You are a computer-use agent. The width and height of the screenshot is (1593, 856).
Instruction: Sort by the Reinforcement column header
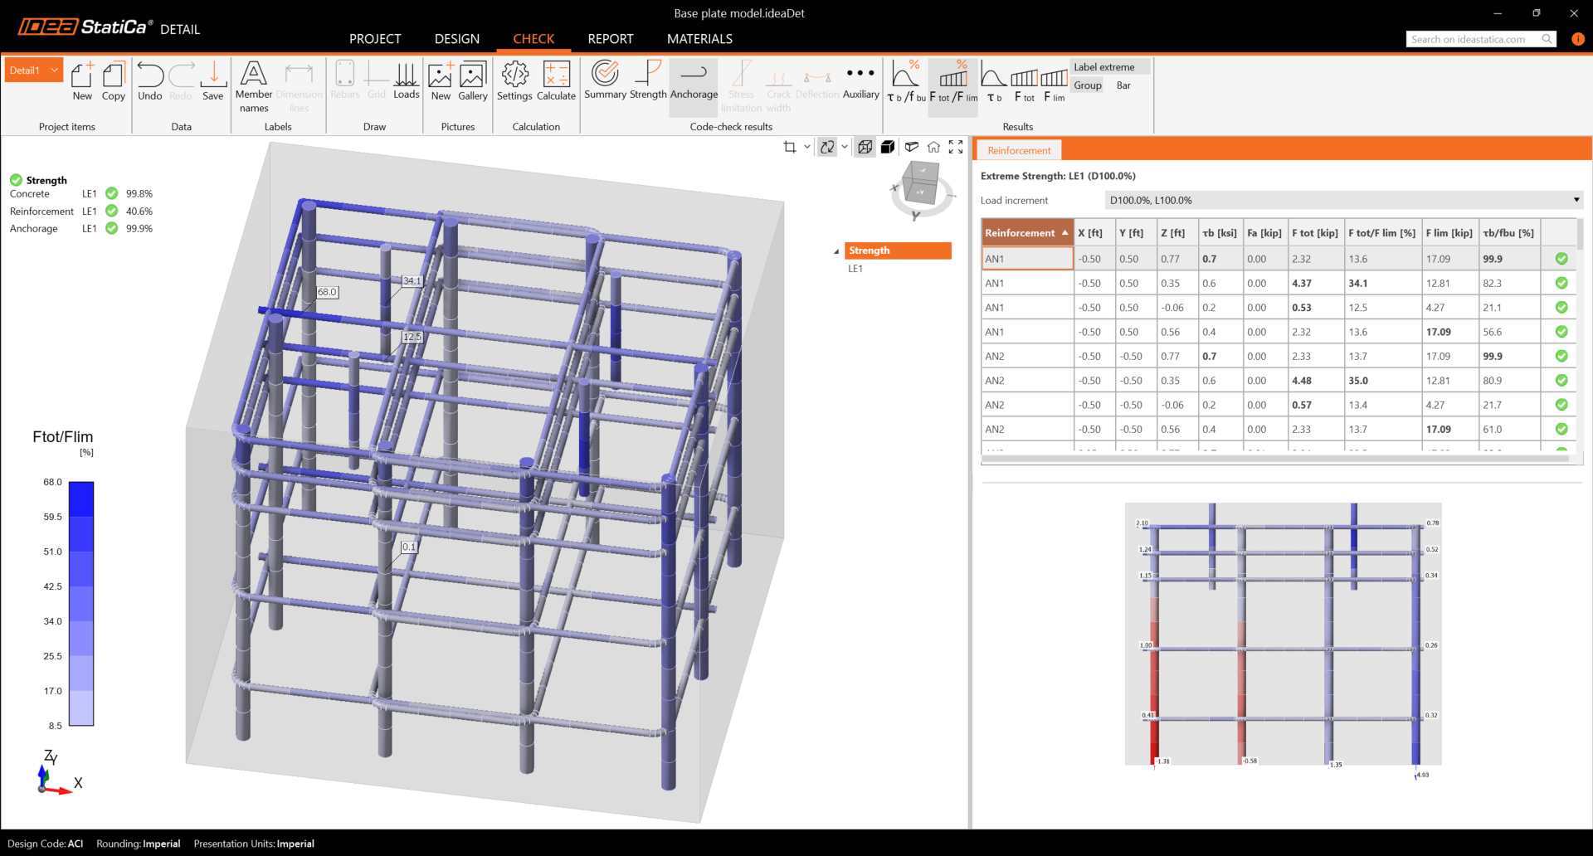(1026, 233)
